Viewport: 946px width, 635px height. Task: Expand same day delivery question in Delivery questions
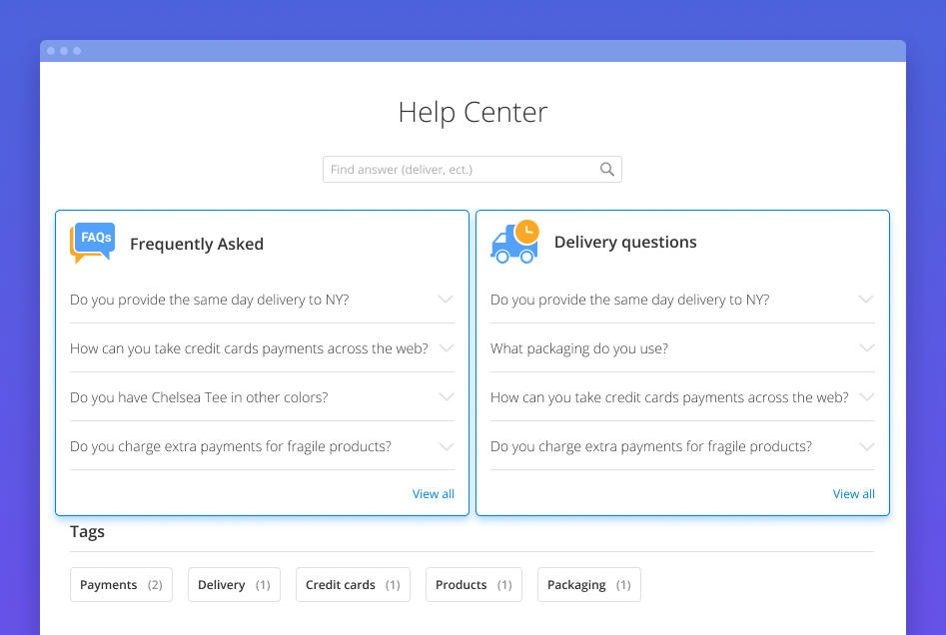point(866,300)
